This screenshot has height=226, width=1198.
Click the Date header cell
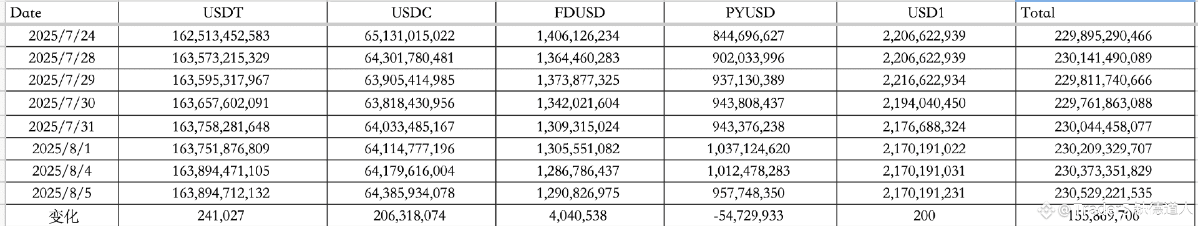[61, 12]
